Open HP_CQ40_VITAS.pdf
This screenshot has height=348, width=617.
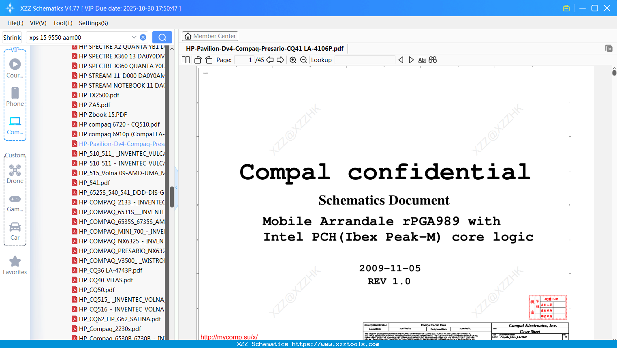point(102,280)
